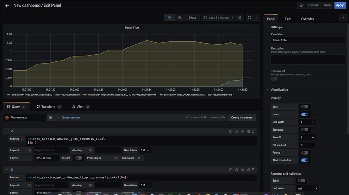Open Format Time series dropdown in query A
Screen dimensions: 349x195
pyautogui.click(x=47, y=158)
